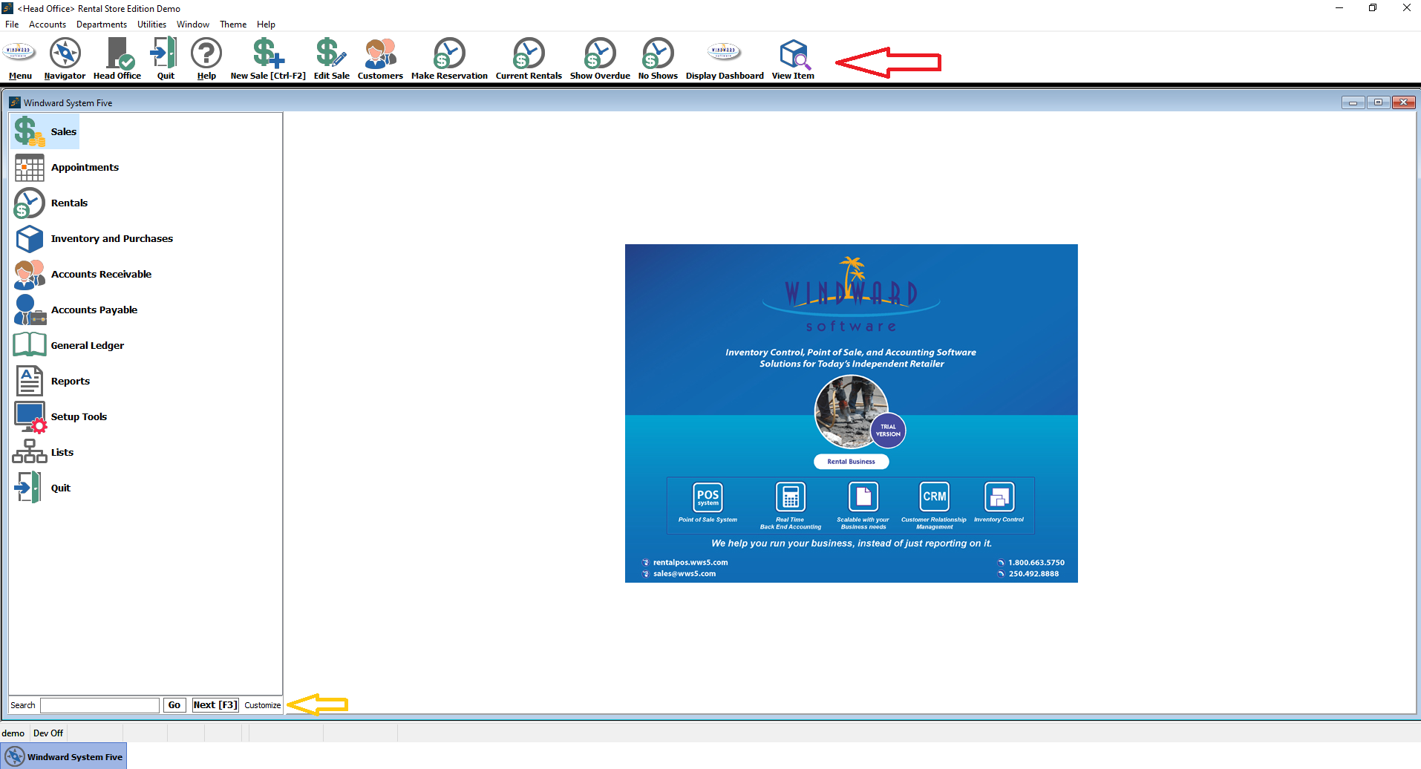Viewport: 1421px width, 769px height.
Task: Open the Help question mark icon
Action: pos(206,59)
